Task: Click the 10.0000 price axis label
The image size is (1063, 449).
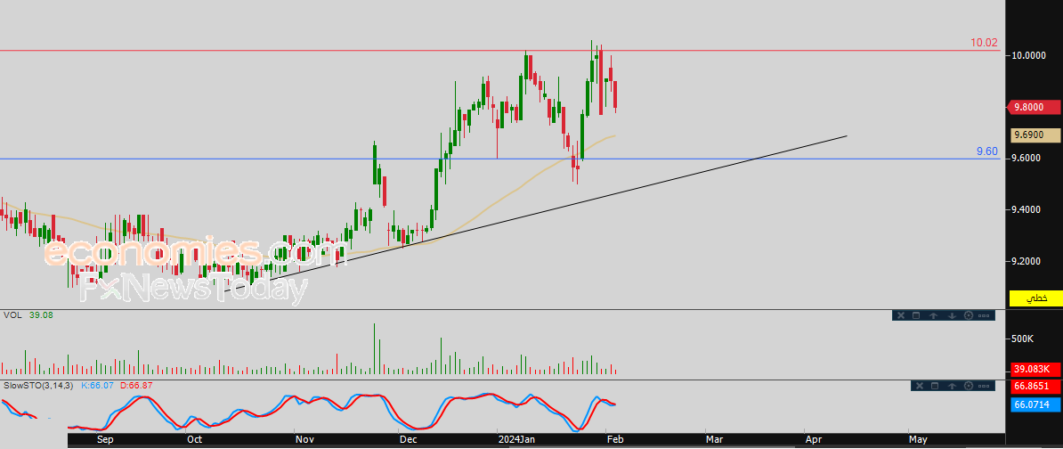Action: pos(1029,55)
